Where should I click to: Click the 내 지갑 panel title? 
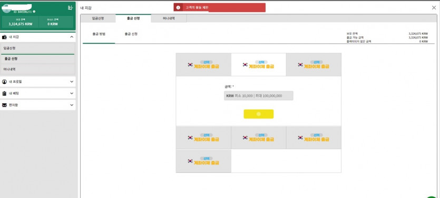coord(86,8)
